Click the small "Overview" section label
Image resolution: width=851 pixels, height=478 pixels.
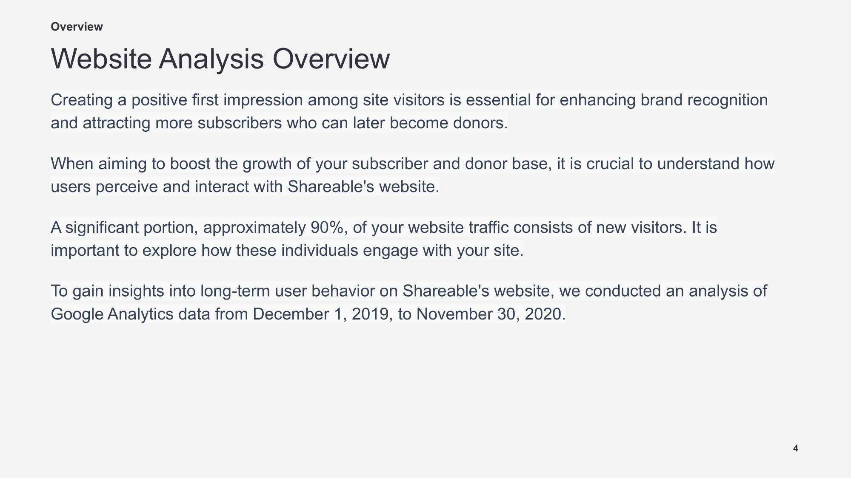tap(77, 27)
